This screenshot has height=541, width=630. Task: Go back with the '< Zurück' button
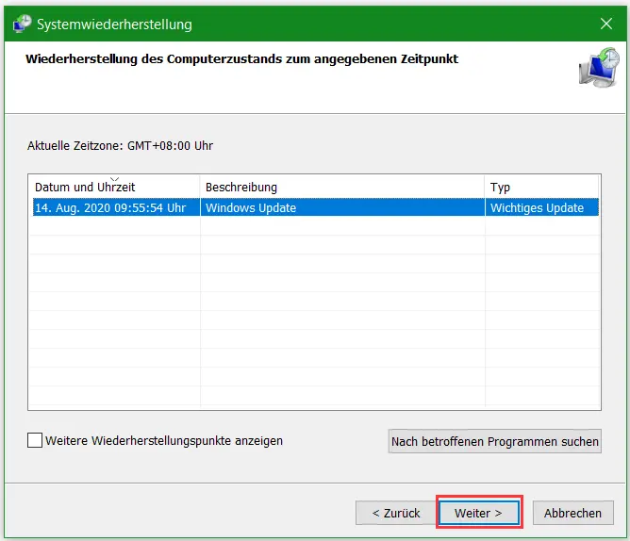[395, 513]
